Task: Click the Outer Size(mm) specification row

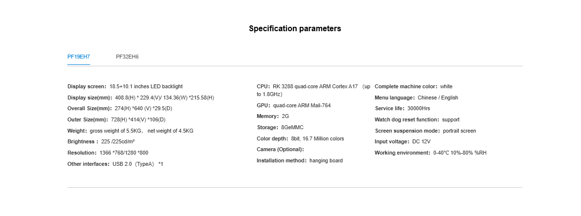Action: pyautogui.click(x=116, y=119)
